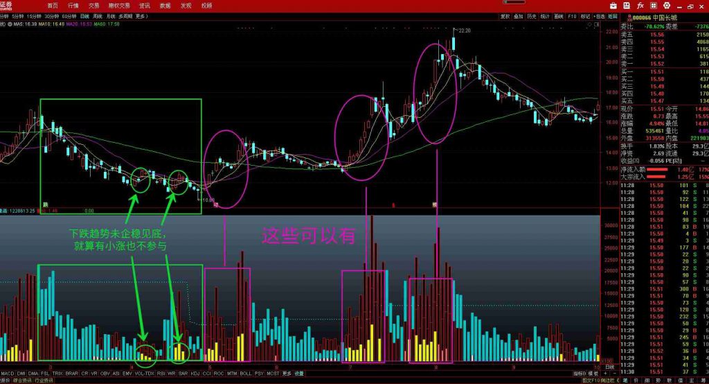Select the 30分钟 chart period
Screen dimensions: 709x384
51,15
